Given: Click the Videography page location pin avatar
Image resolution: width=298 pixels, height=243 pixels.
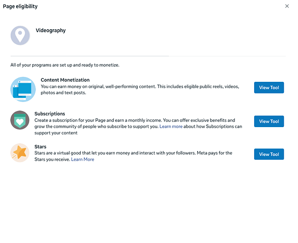Looking at the screenshot, I should (20, 35).
